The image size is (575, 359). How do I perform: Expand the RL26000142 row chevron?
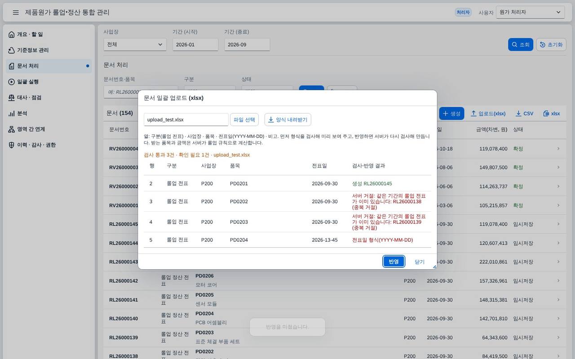[558, 281]
